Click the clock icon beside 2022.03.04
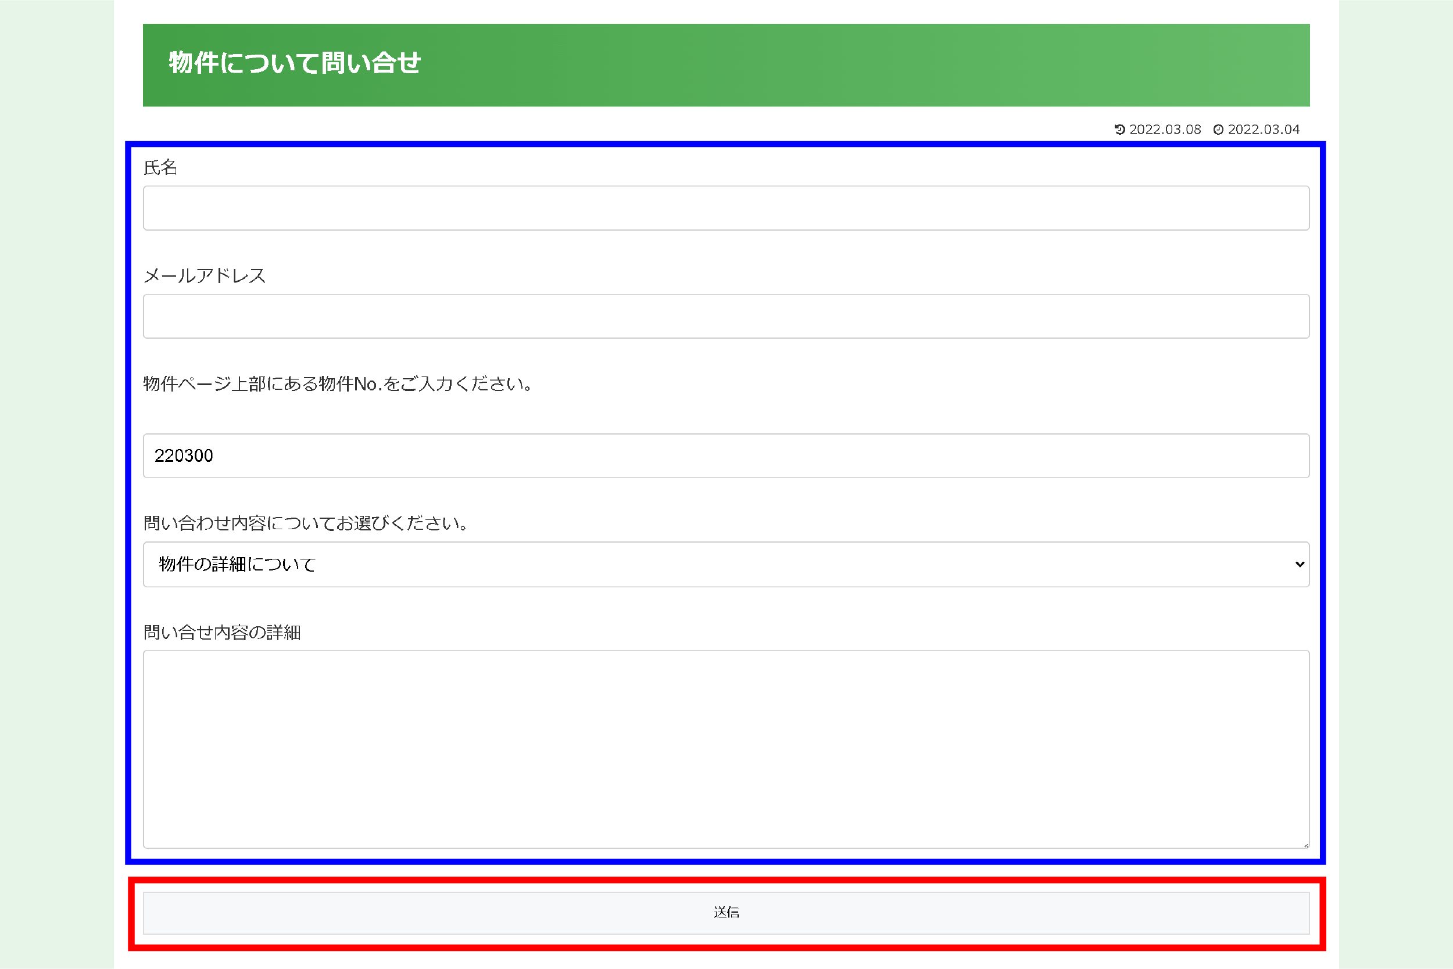 click(x=1218, y=129)
